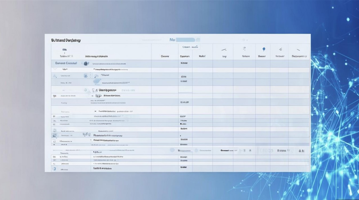Select the 'Rulol' column header

click(x=202, y=56)
